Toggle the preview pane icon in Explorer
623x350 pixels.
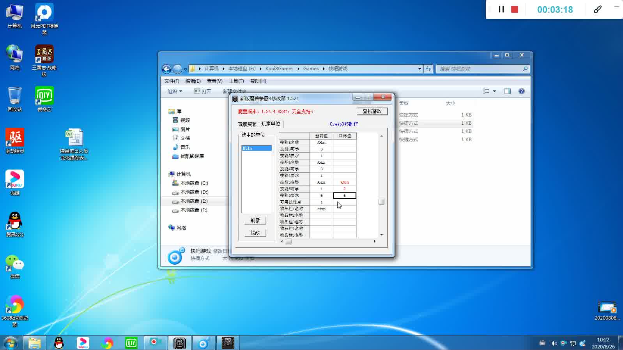[x=507, y=91]
